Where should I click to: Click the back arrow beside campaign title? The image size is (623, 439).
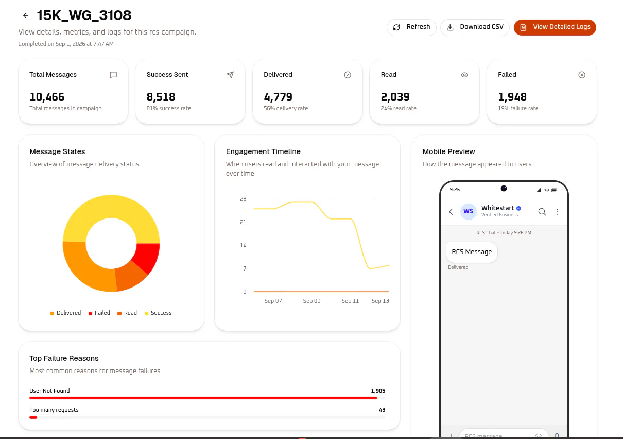26,16
